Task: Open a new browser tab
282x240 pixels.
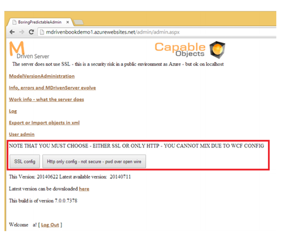Action: tap(78, 22)
